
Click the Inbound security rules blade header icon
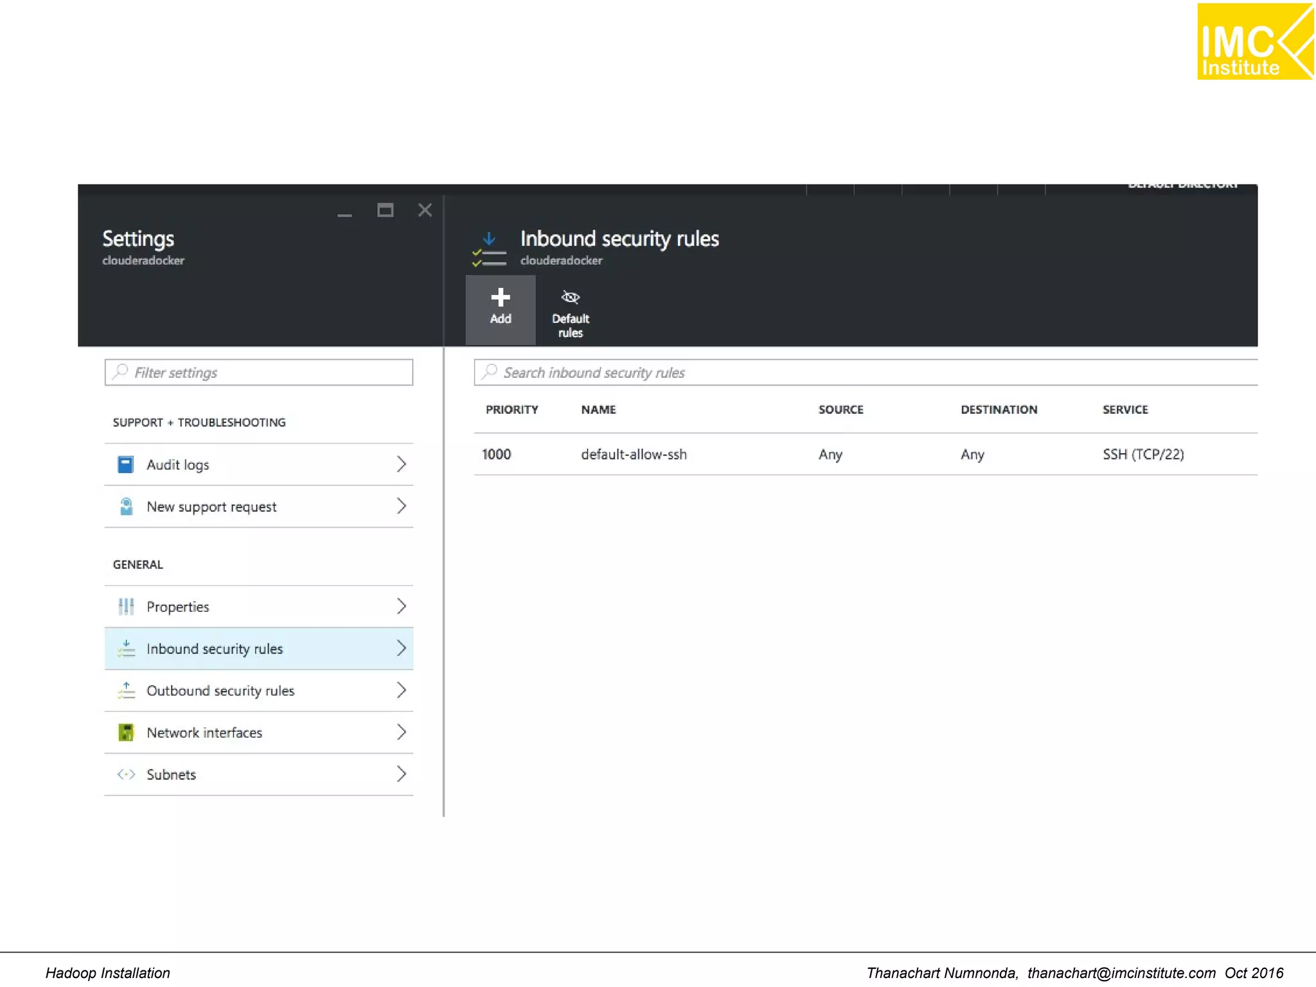pyautogui.click(x=489, y=249)
